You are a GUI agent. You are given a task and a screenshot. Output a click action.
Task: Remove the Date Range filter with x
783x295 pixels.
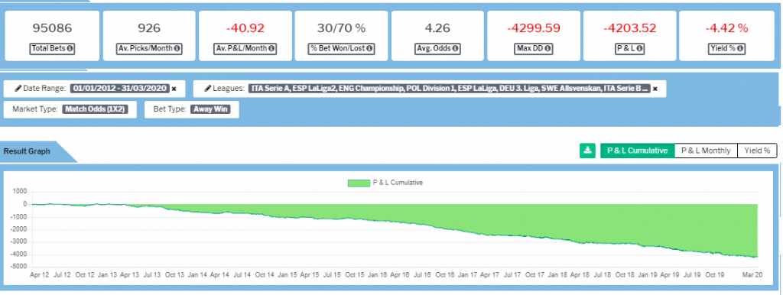coord(174,89)
